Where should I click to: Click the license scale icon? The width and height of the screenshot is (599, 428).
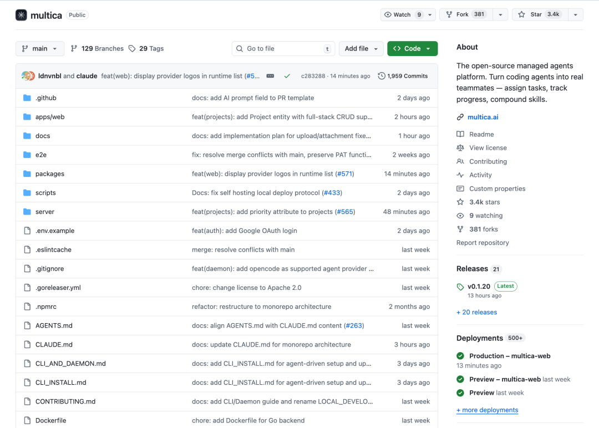[x=460, y=148]
